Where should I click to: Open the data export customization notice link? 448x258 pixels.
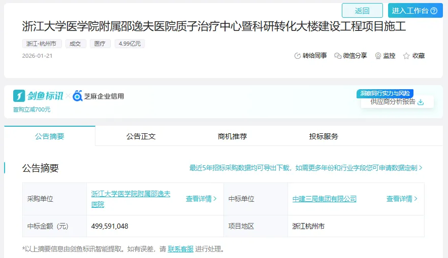pos(306,168)
